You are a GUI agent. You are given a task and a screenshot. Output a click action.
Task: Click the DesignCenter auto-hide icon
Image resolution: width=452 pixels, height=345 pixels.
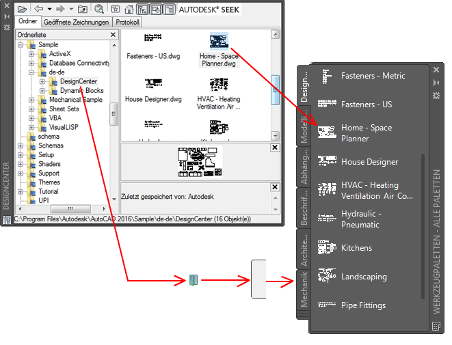click(x=7, y=16)
